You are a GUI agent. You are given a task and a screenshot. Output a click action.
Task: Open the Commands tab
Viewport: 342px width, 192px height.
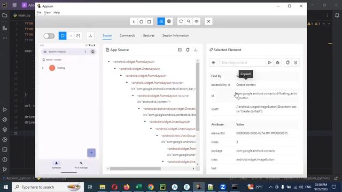pos(127,36)
